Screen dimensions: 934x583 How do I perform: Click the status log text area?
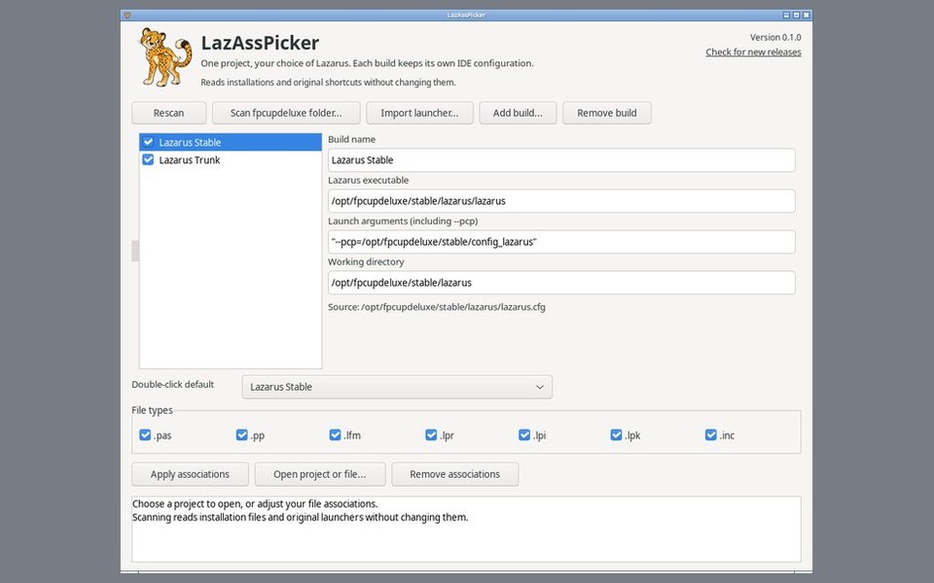coord(466,529)
